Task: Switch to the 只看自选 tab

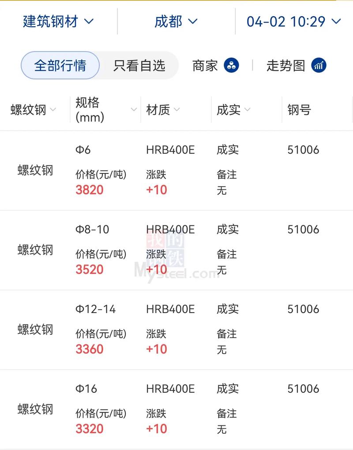Action: [140, 65]
